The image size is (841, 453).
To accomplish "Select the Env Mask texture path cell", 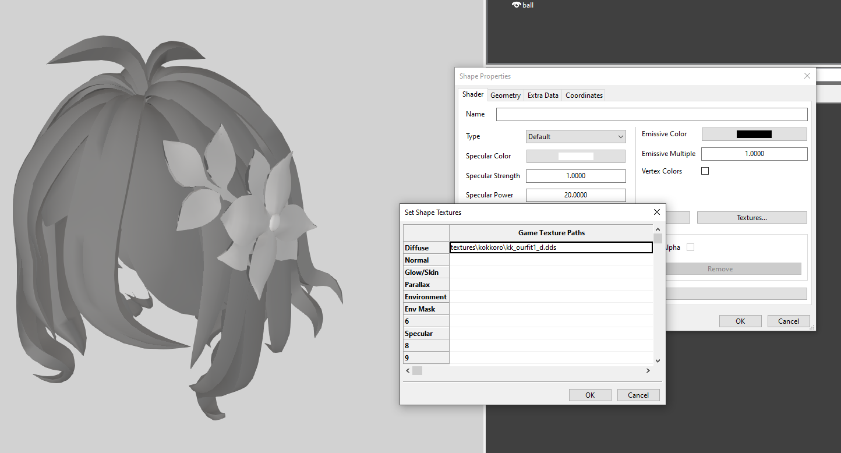I will click(551, 309).
